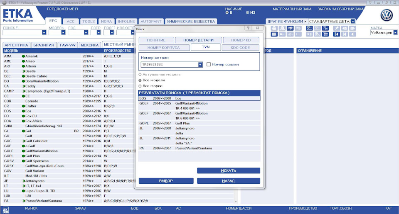Screen dimensions: 399x214
Task: Click model list scroll-down arrow
Action: pos(236,202)
